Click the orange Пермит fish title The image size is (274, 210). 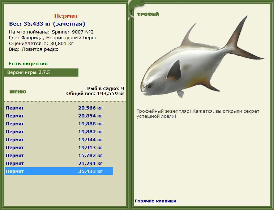[x=66, y=16]
